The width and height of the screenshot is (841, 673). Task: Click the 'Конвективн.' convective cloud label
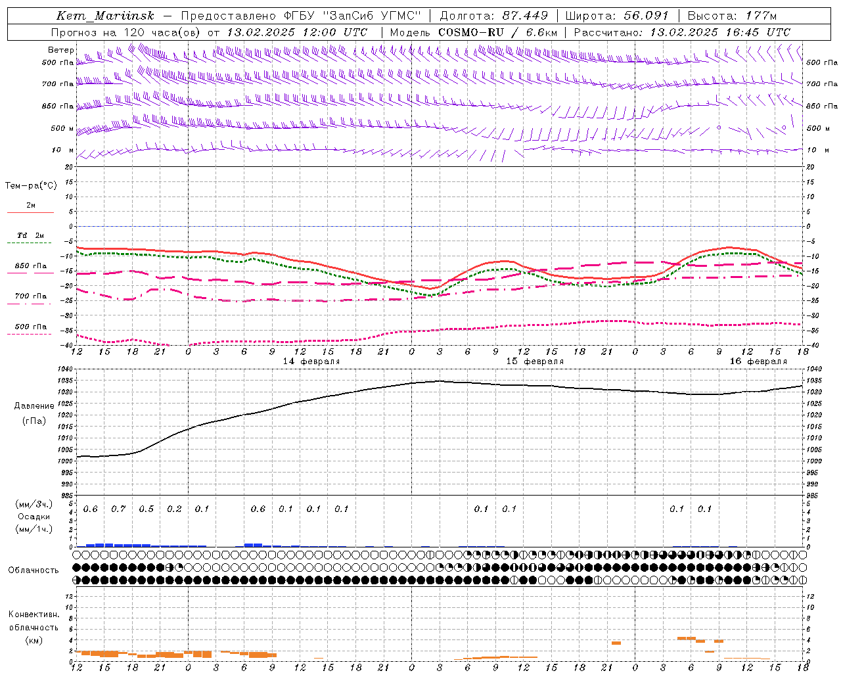coord(34,615)
